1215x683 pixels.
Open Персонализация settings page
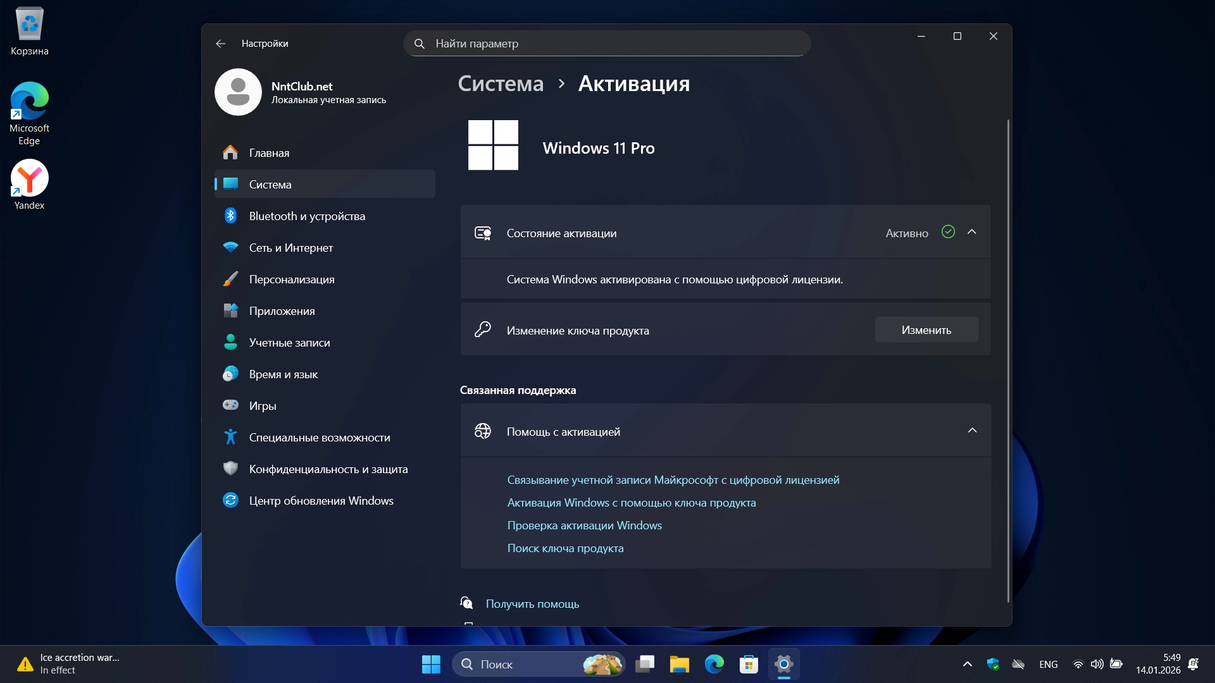coord(292,280)
